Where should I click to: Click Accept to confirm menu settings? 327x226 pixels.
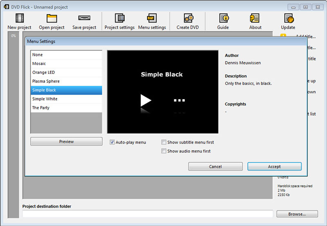[274, 166]
